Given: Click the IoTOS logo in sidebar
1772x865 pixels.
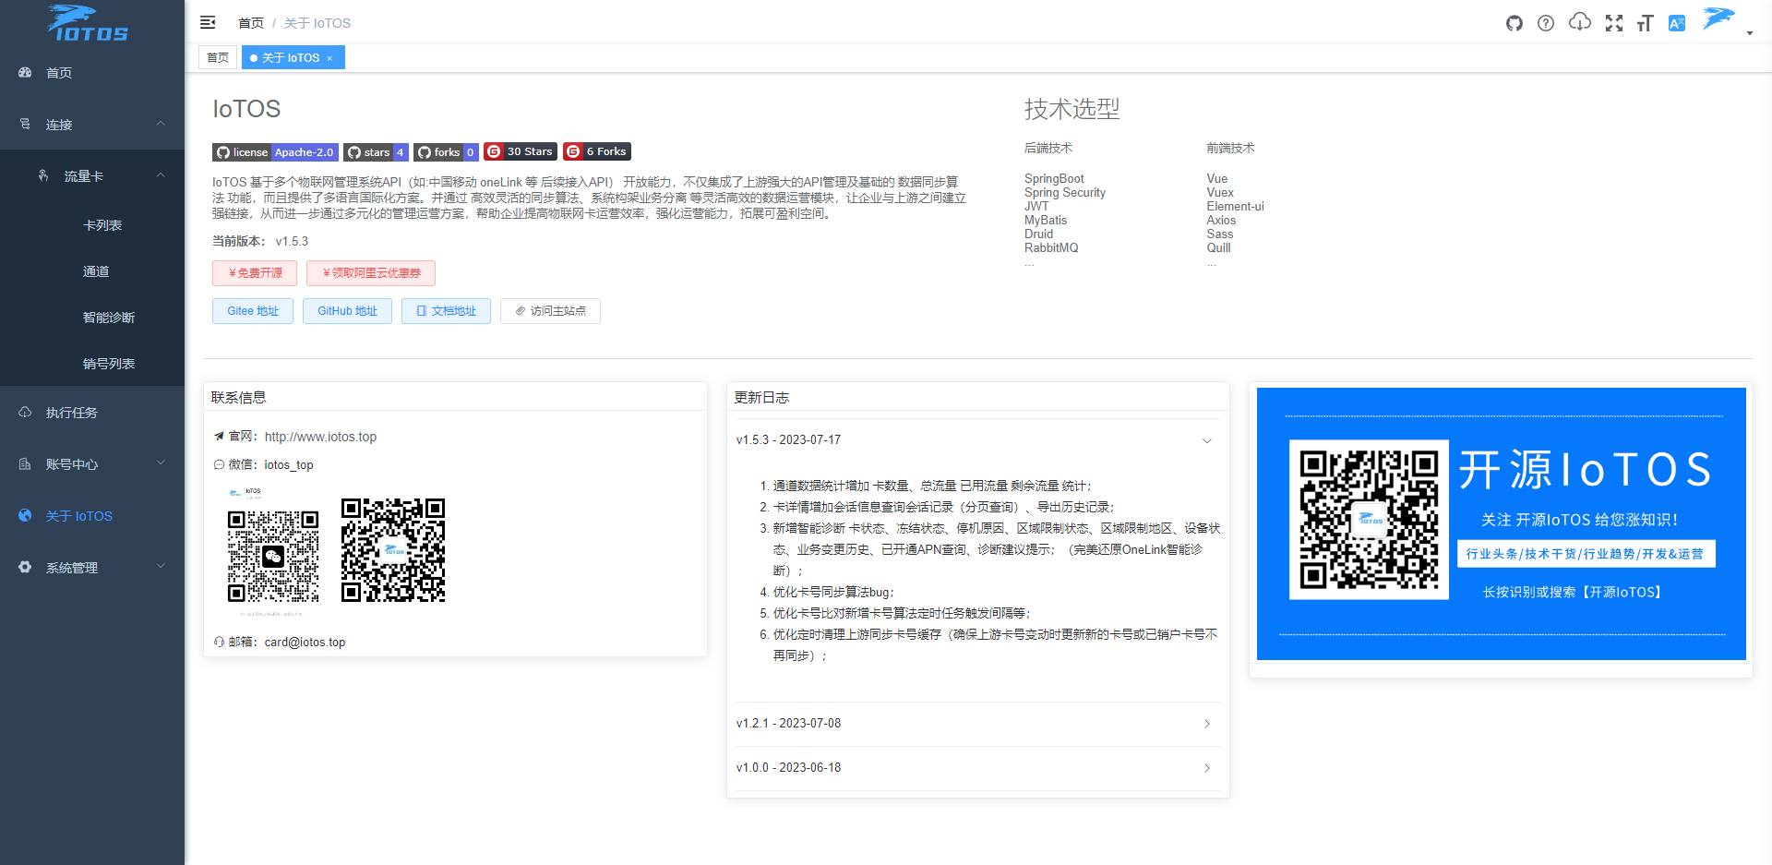Looking at the screenshot, I should [88, 23].
